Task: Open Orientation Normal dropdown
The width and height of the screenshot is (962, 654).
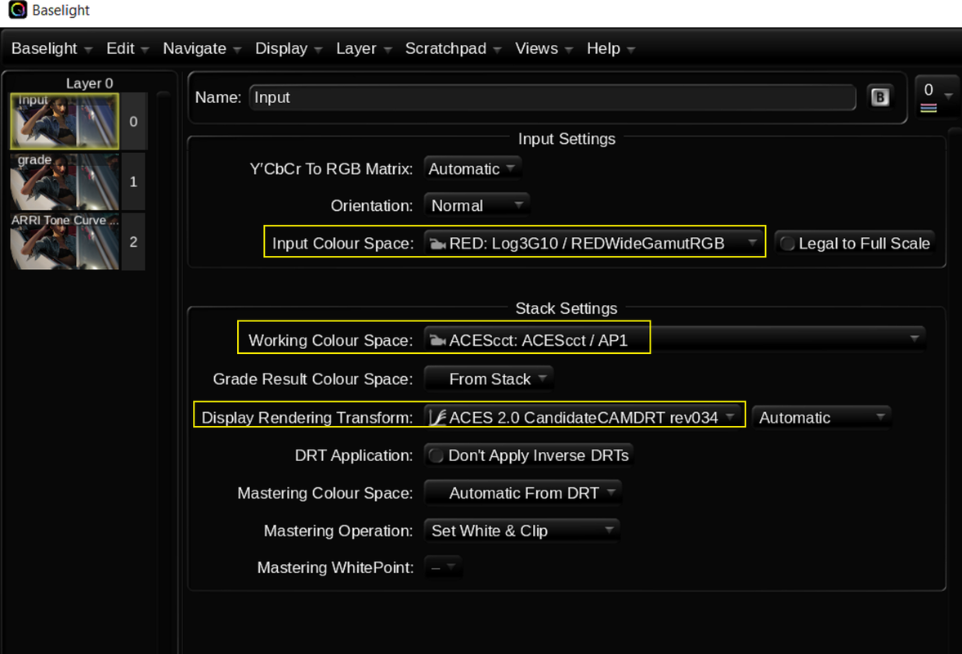Action: pos(477,205)
